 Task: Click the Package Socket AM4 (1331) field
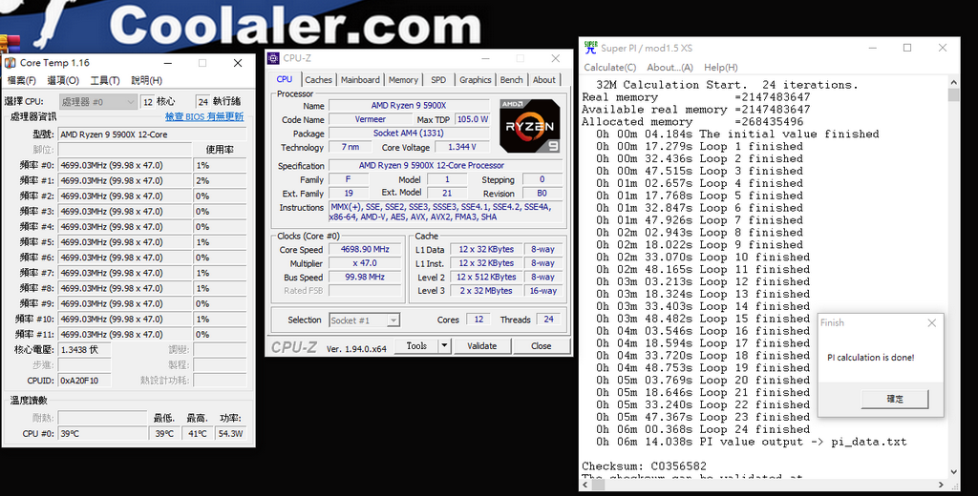[x=409, y=133]
